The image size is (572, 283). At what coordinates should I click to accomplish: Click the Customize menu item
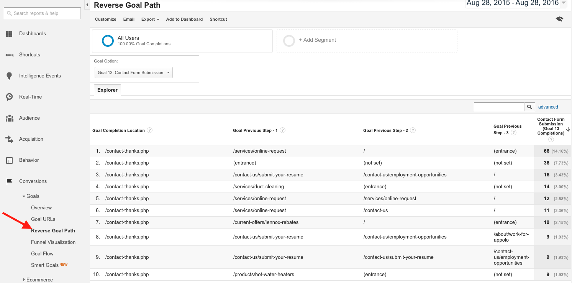[105, 19]
